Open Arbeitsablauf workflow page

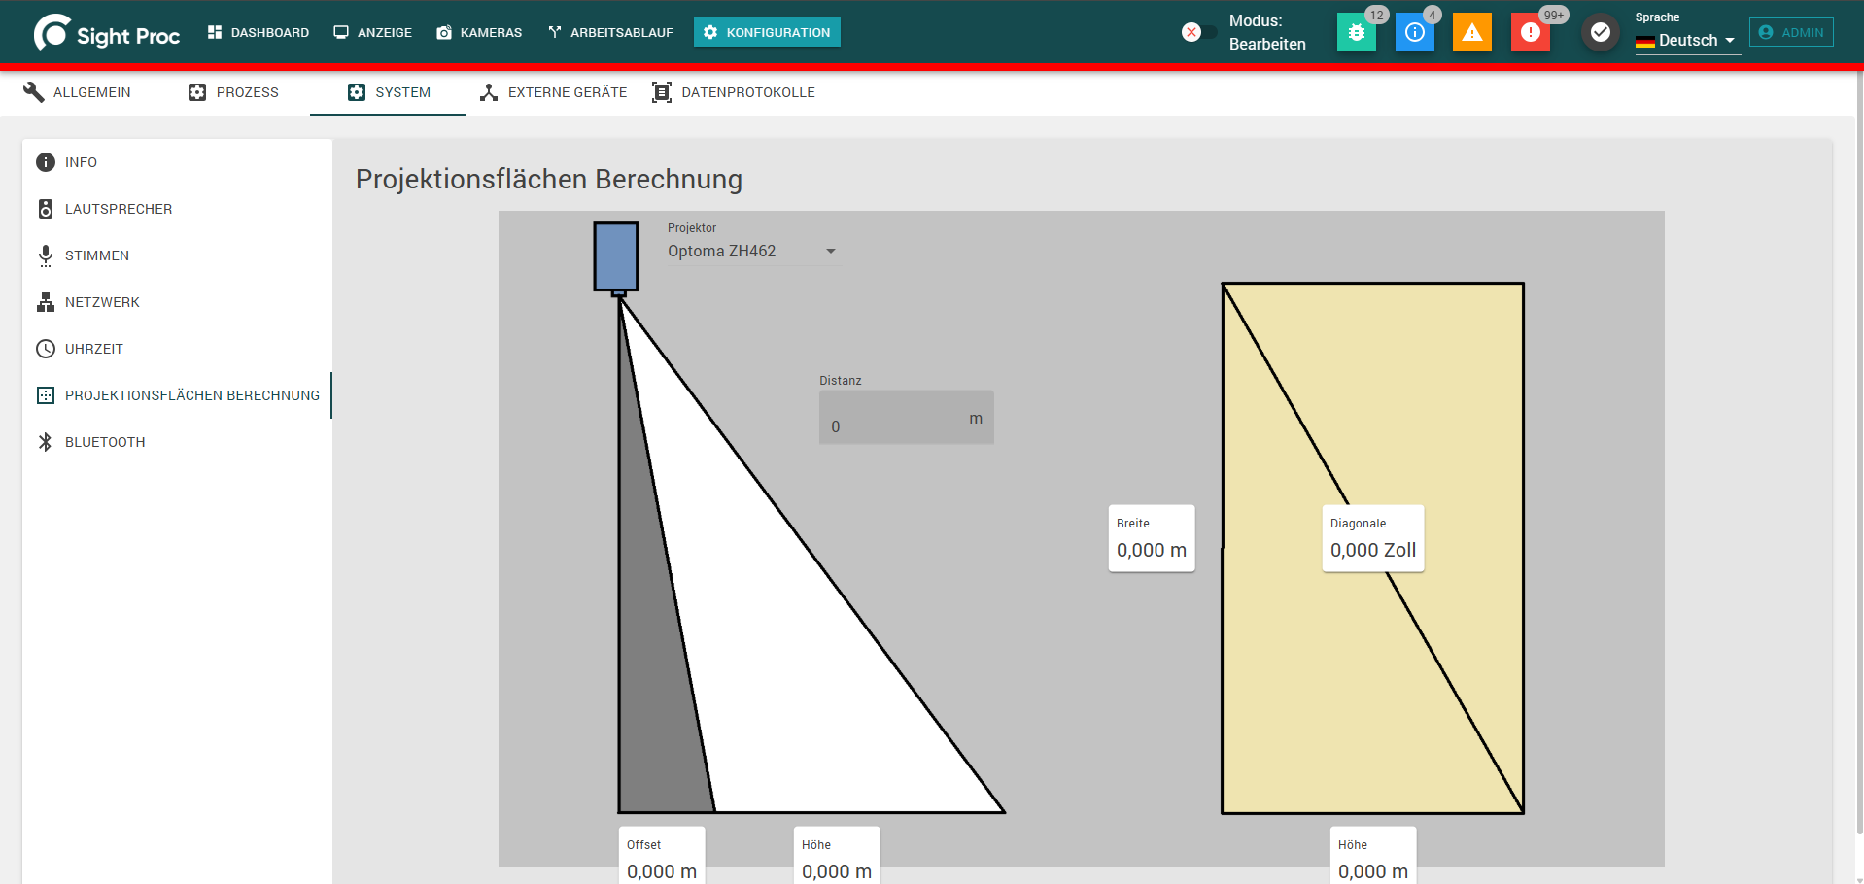click(610, 32)
